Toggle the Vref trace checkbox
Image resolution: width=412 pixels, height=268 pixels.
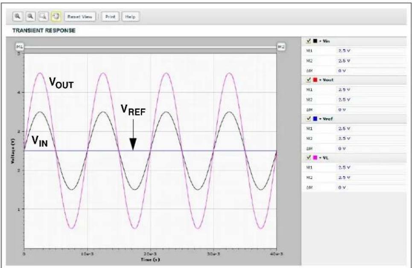309,118
